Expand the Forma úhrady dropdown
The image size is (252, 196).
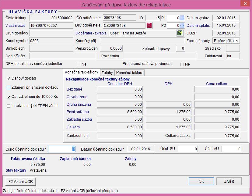237,41
